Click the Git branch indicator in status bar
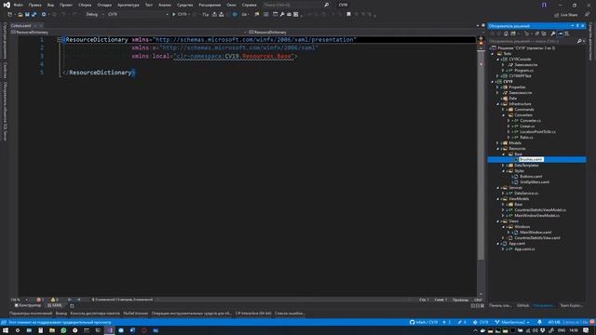The width and height of the screenshot is (596, 335). tap(512, 322)
